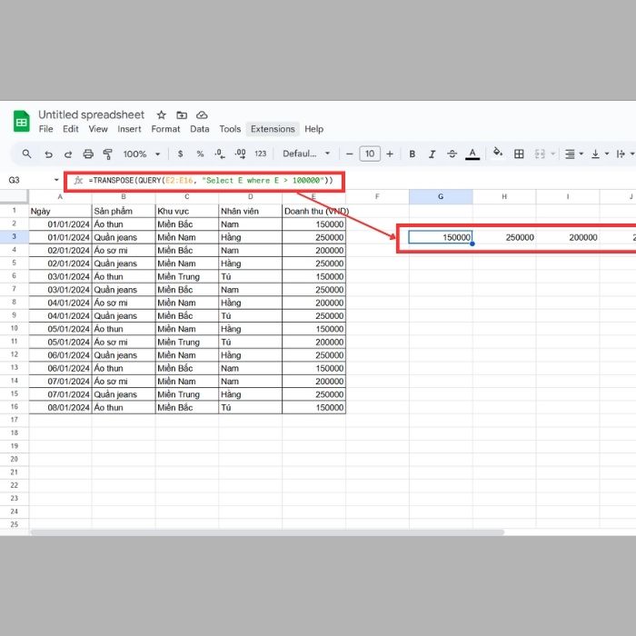Decrease font size with minus
This screenshot has height=636, width=636.
click(349, 154)
